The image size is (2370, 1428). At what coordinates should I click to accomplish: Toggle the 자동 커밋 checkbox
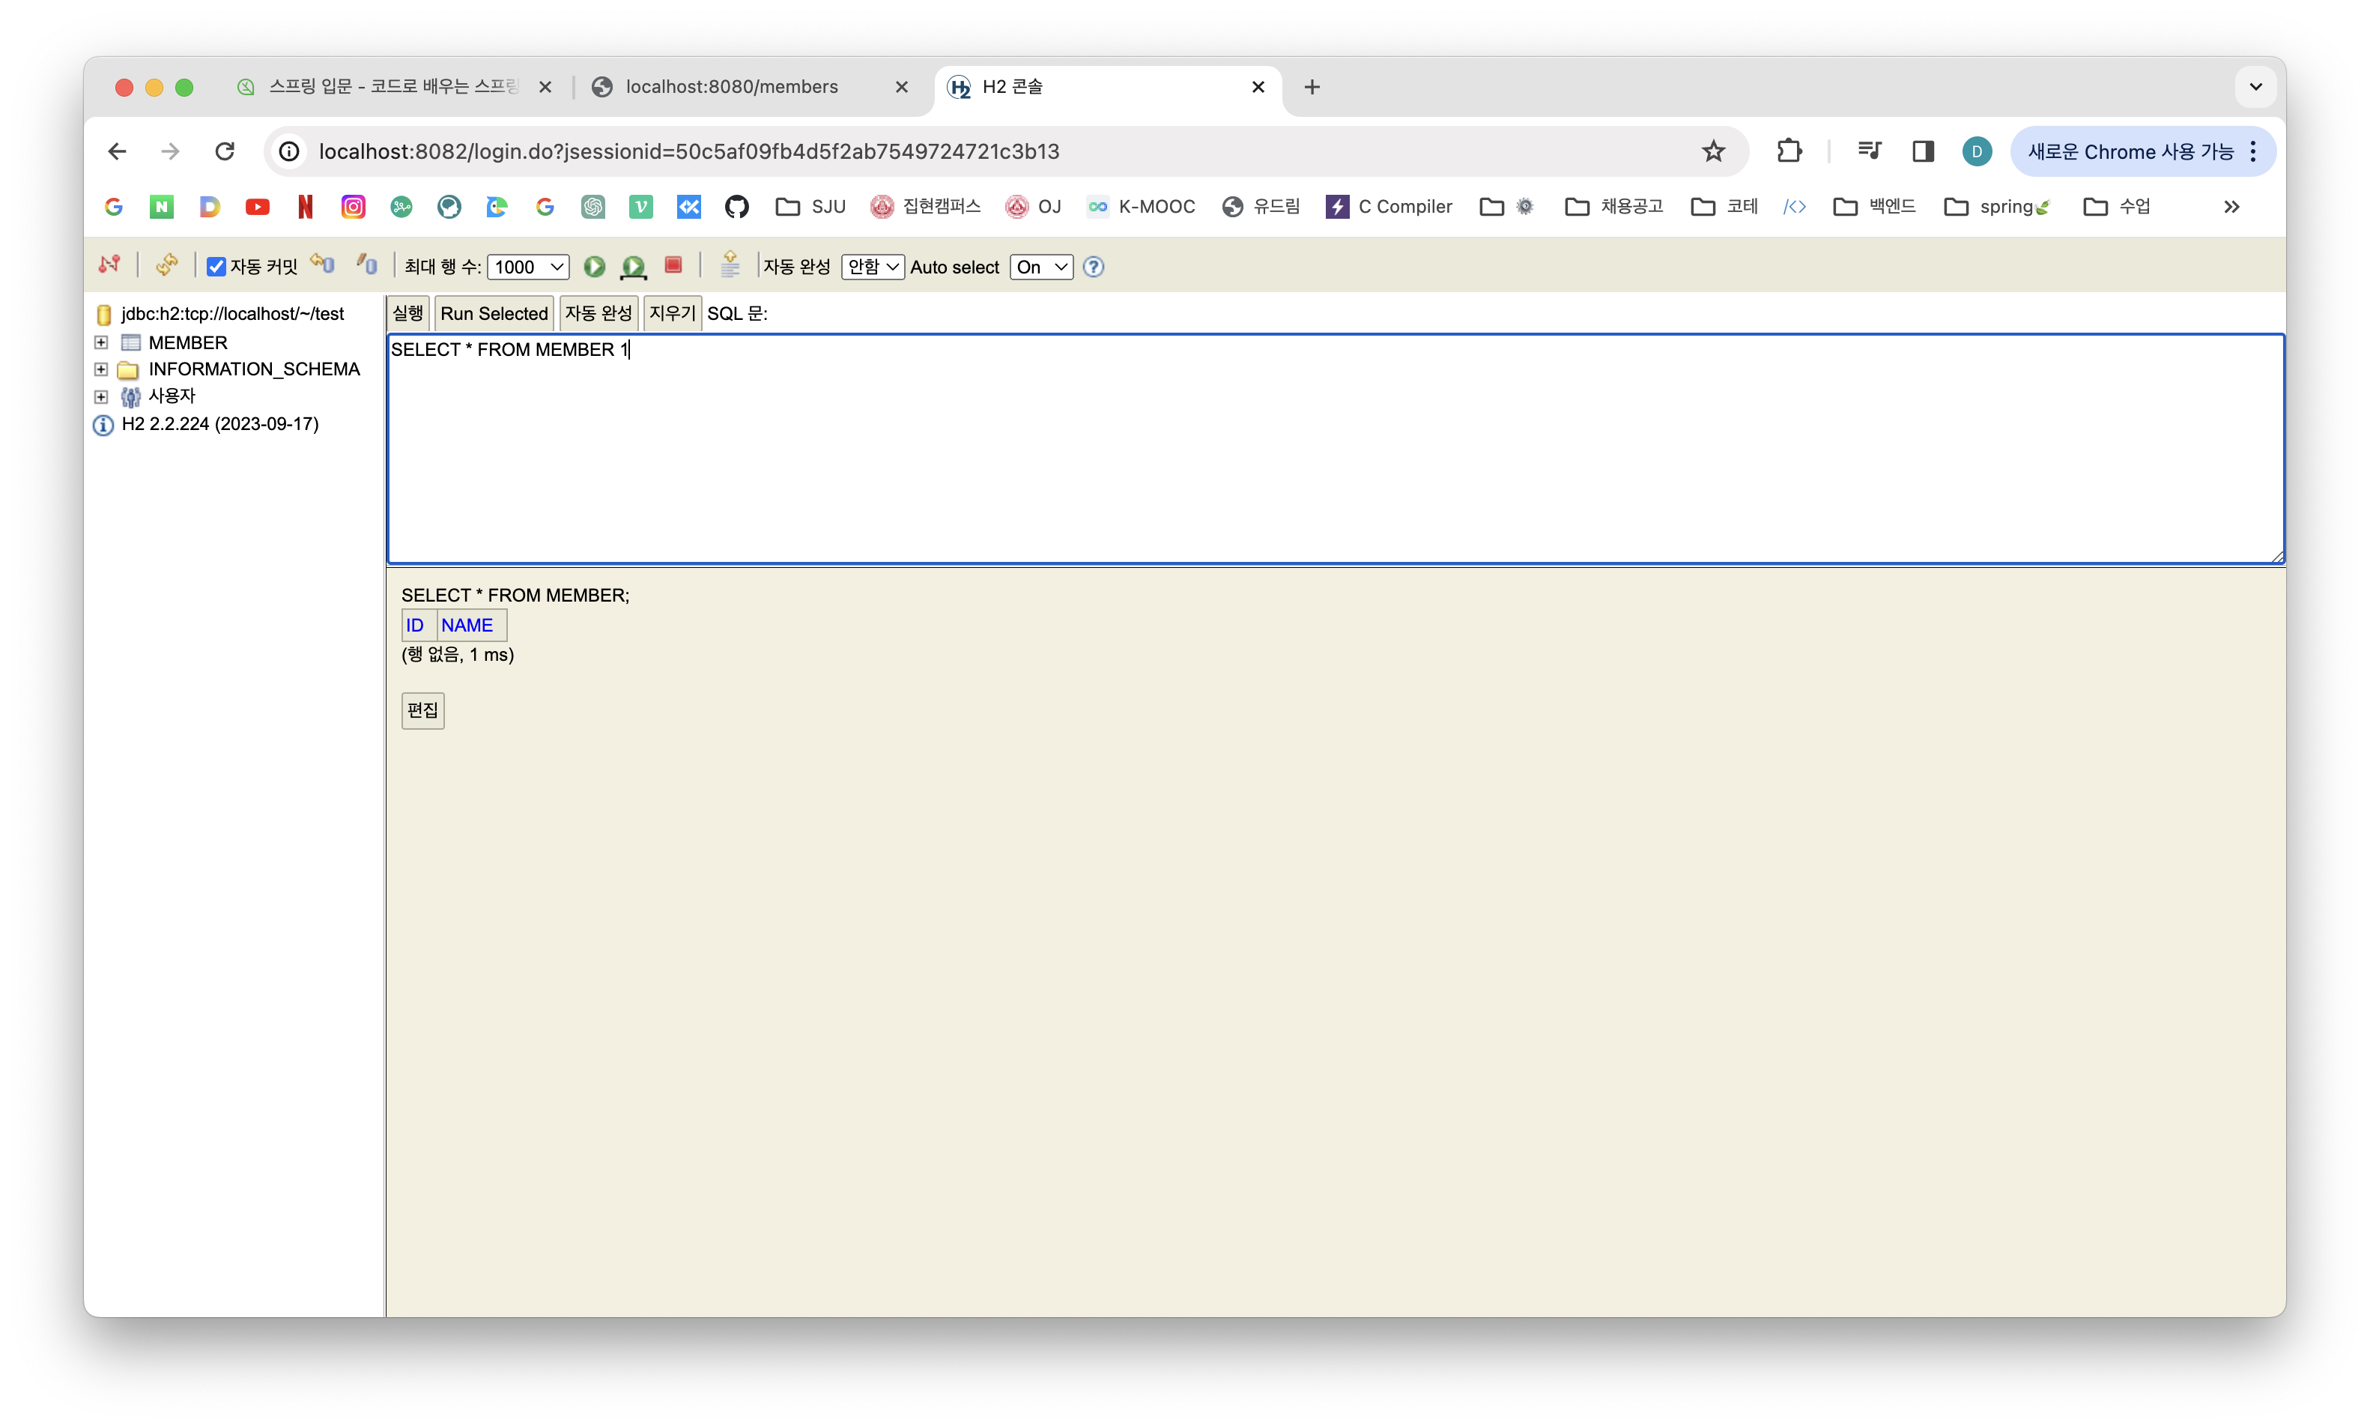(216, 267)
